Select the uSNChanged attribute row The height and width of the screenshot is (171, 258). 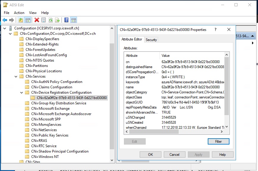pos(174,117)
